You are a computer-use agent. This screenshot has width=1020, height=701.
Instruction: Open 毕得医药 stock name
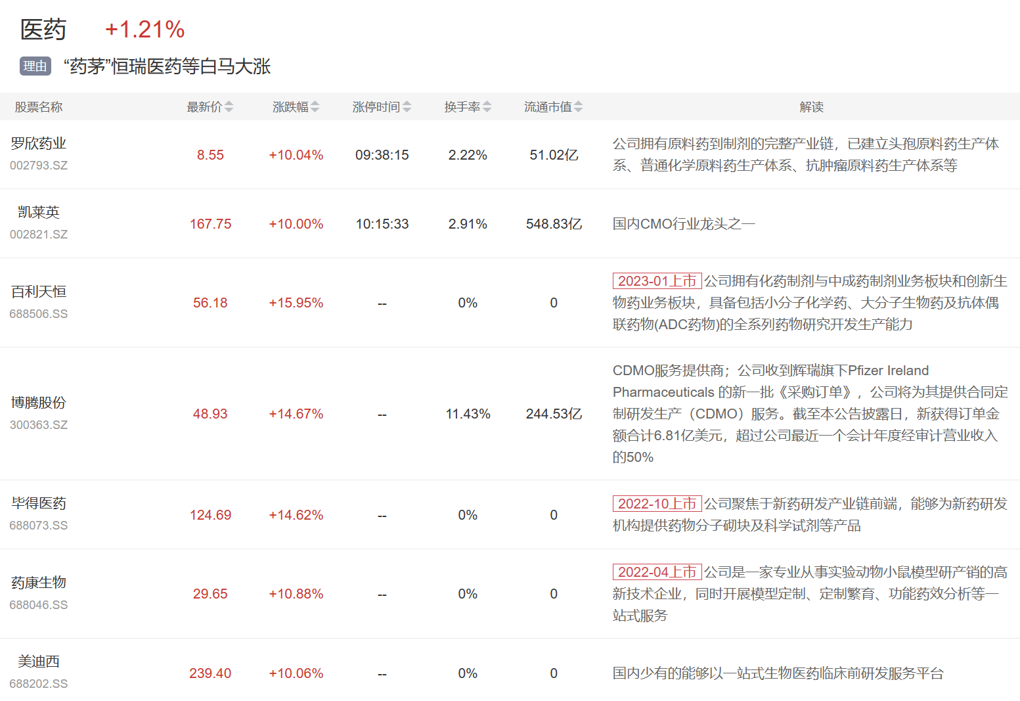pyautogui.click(x=39, y=503)
